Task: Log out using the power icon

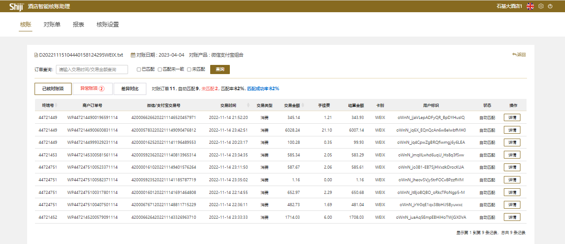Action: [x=550, y=6]
